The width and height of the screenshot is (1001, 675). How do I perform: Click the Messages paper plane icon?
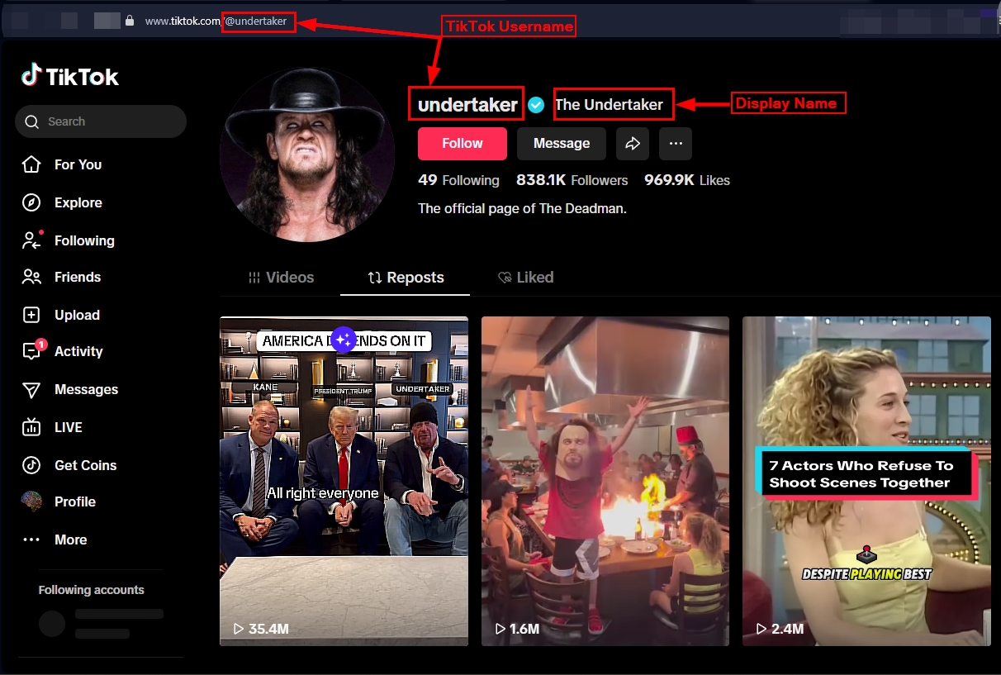31,389
